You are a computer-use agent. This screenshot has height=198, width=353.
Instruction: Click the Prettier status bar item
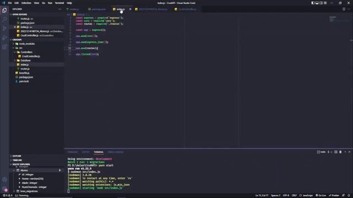click(x=334, y=196)
